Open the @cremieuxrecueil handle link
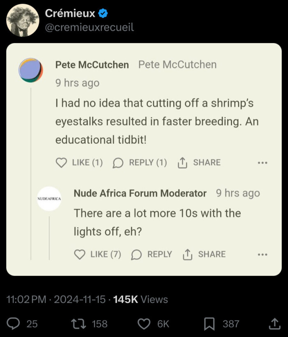 89,28
